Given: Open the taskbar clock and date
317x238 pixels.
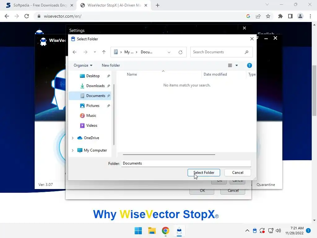Looking at the screenshot, I should pos(294,231).
